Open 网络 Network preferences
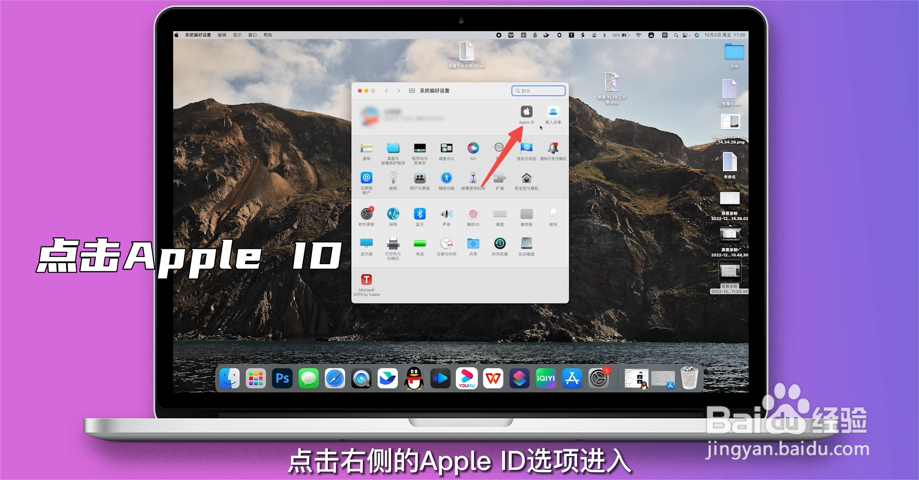 tap(393, 214)
